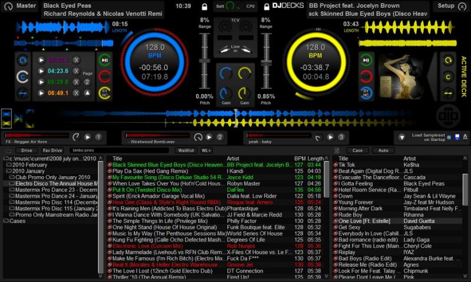The image size is (471, 282).
Task: Click cue page up-arrow button
Action: [87, 93]
